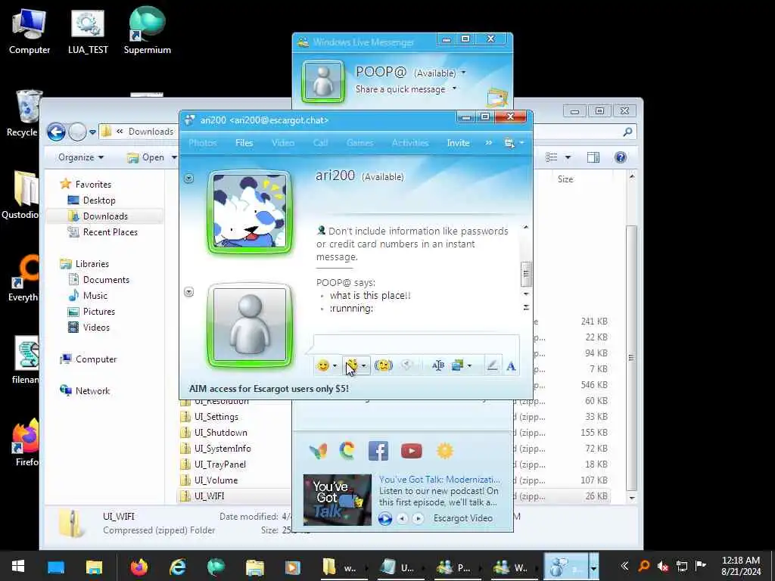Open POOP@ status dropdown in Messenger

464,73
